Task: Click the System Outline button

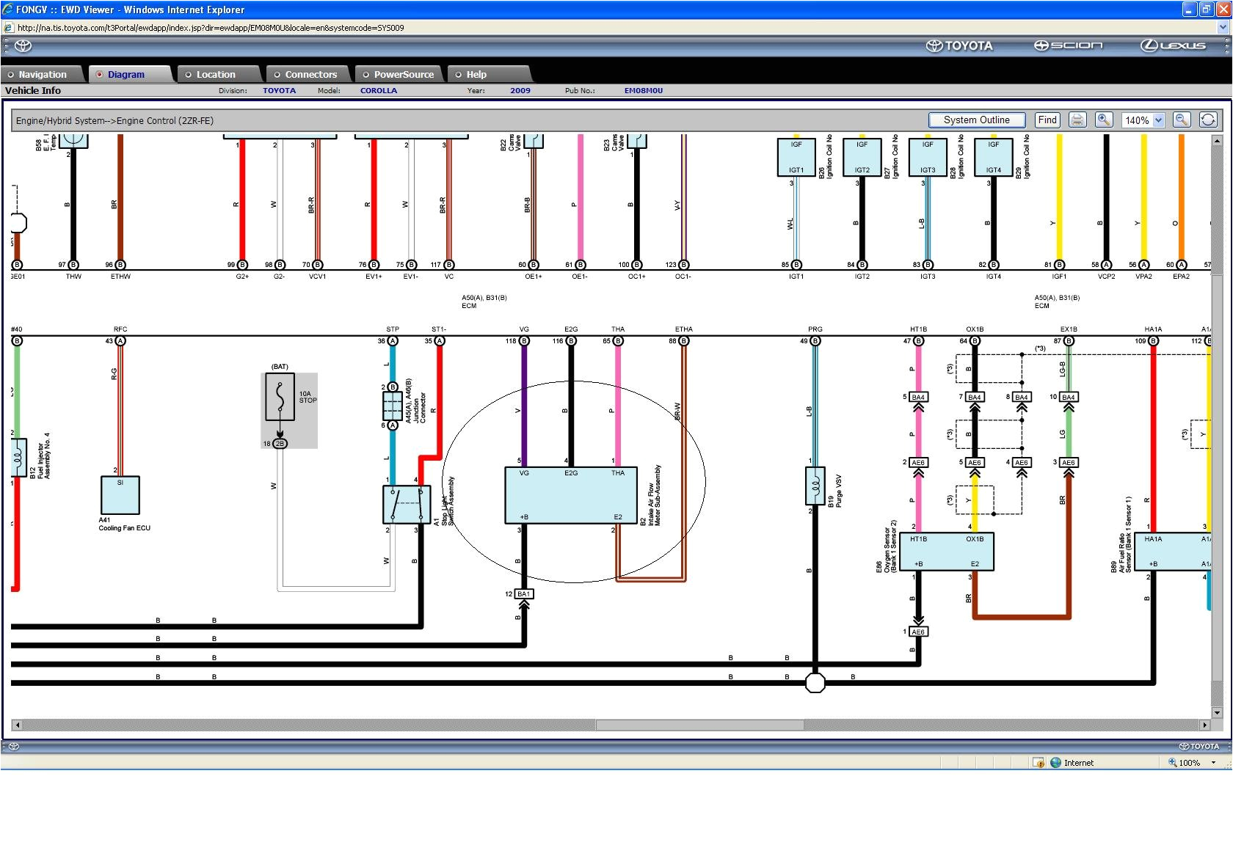Action: 977,120
